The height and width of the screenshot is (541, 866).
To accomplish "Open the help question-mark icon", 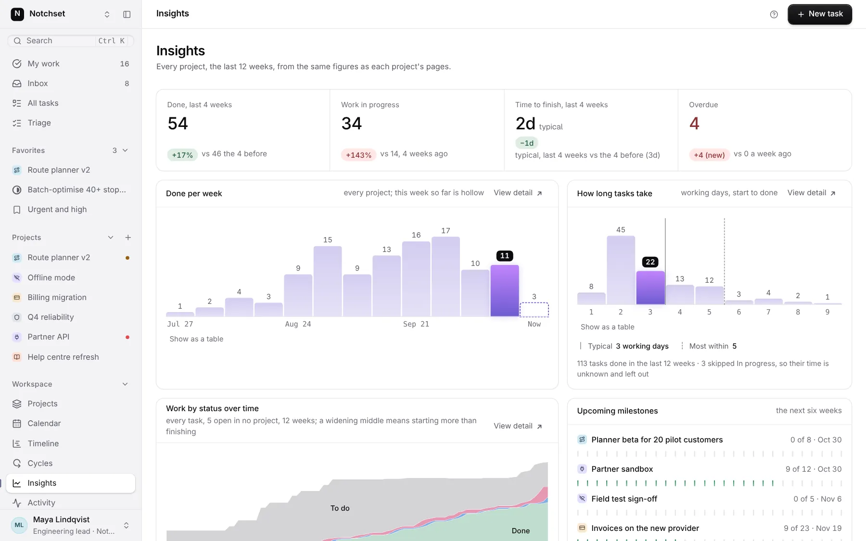I will coord(774,14).
